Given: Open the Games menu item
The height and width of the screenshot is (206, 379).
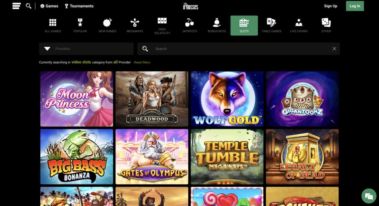Looking at the screenshot, I should click(49, 6).
